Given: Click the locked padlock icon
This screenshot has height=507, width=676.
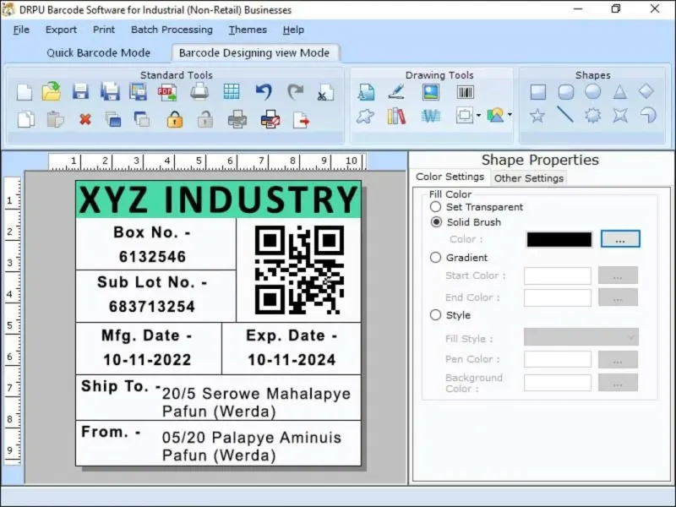Looking at the screenshot, I should tap(175, 120).
